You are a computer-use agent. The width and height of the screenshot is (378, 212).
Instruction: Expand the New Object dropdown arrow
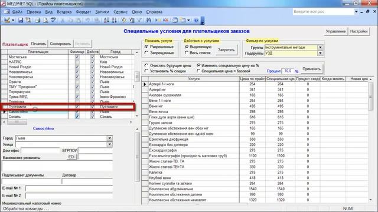[x=188, y=20]
